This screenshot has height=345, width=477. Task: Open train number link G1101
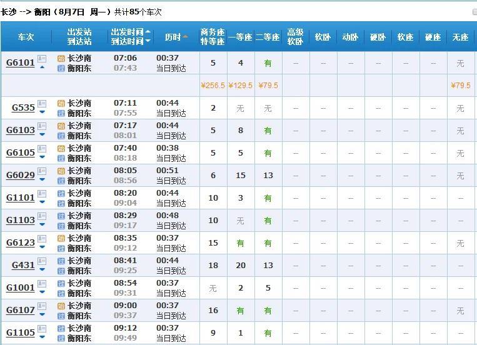(x=21, y=197)
